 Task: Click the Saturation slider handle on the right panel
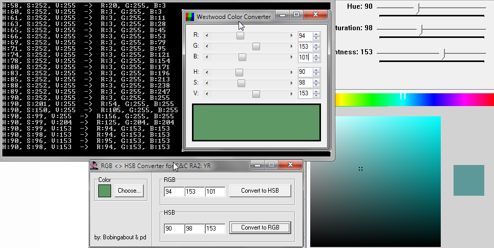point(421,30)
